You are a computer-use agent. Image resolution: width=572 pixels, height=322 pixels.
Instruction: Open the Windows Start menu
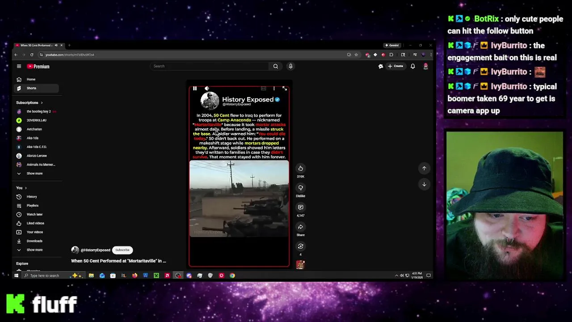tap(17, 275)
